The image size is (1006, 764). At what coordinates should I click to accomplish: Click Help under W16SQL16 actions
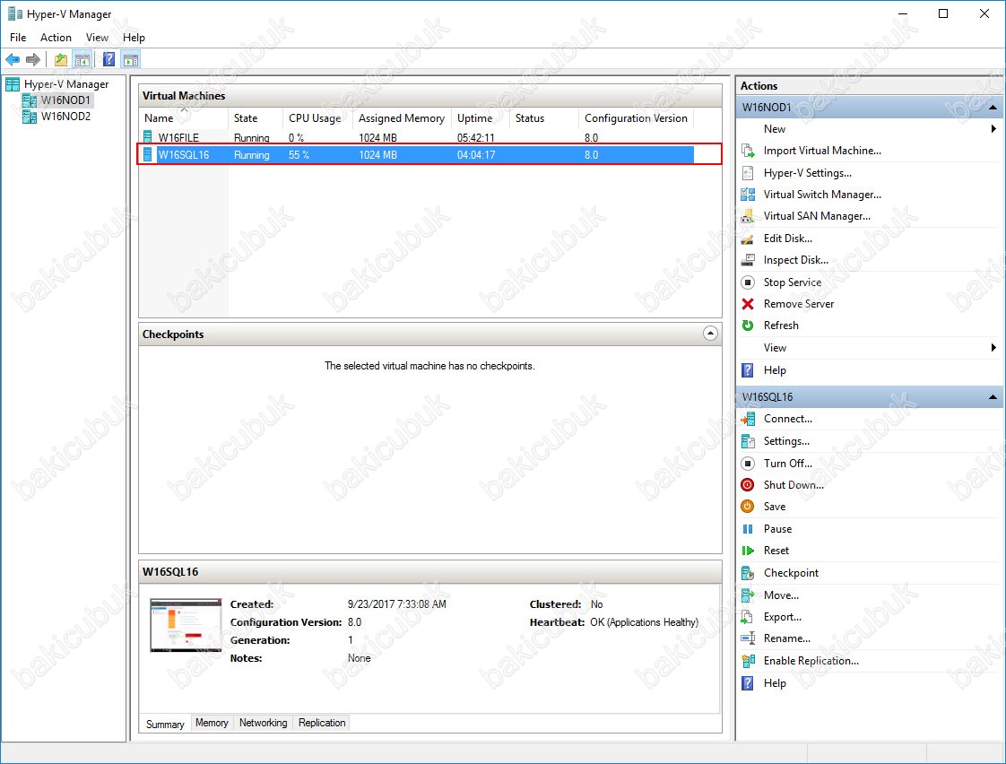click(775, 683)
